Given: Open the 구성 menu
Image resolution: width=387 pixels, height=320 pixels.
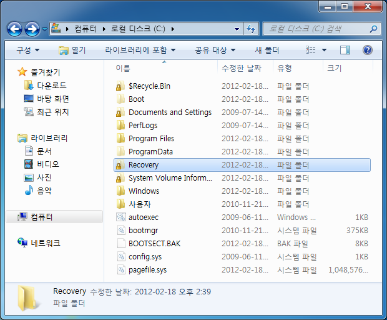Looking at the screenshot, I should point(27,50).
